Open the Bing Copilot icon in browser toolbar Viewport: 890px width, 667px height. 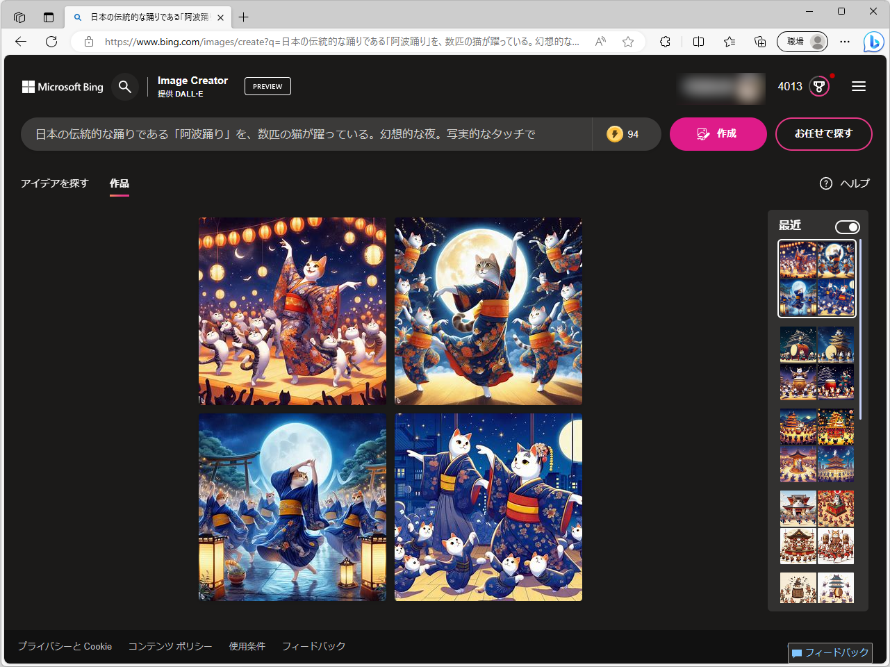click(873, 42)
